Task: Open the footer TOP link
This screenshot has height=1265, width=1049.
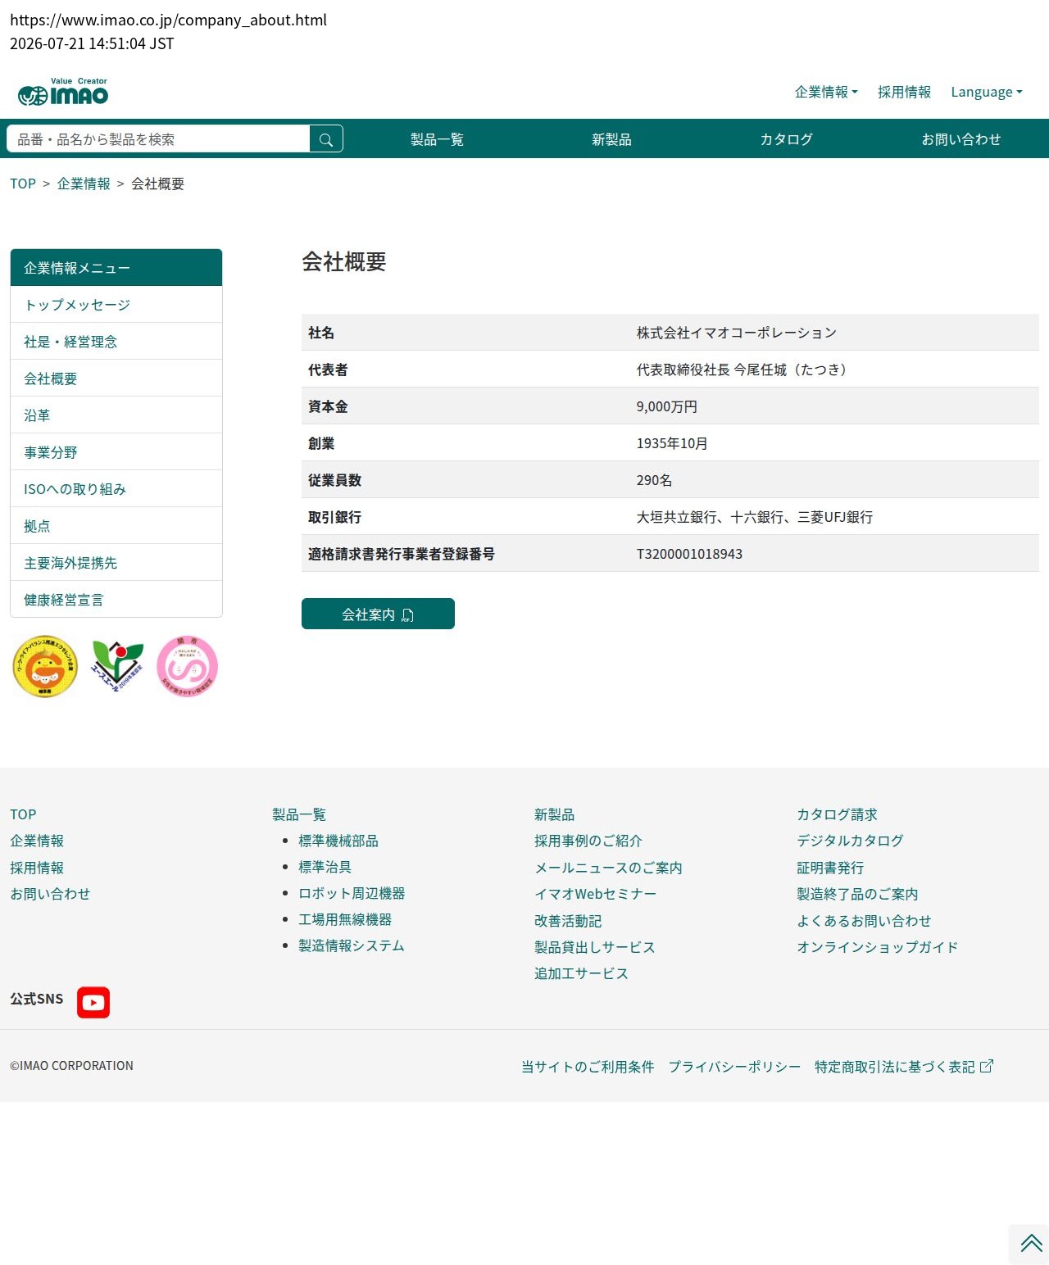Action: (x=23, y=814)
